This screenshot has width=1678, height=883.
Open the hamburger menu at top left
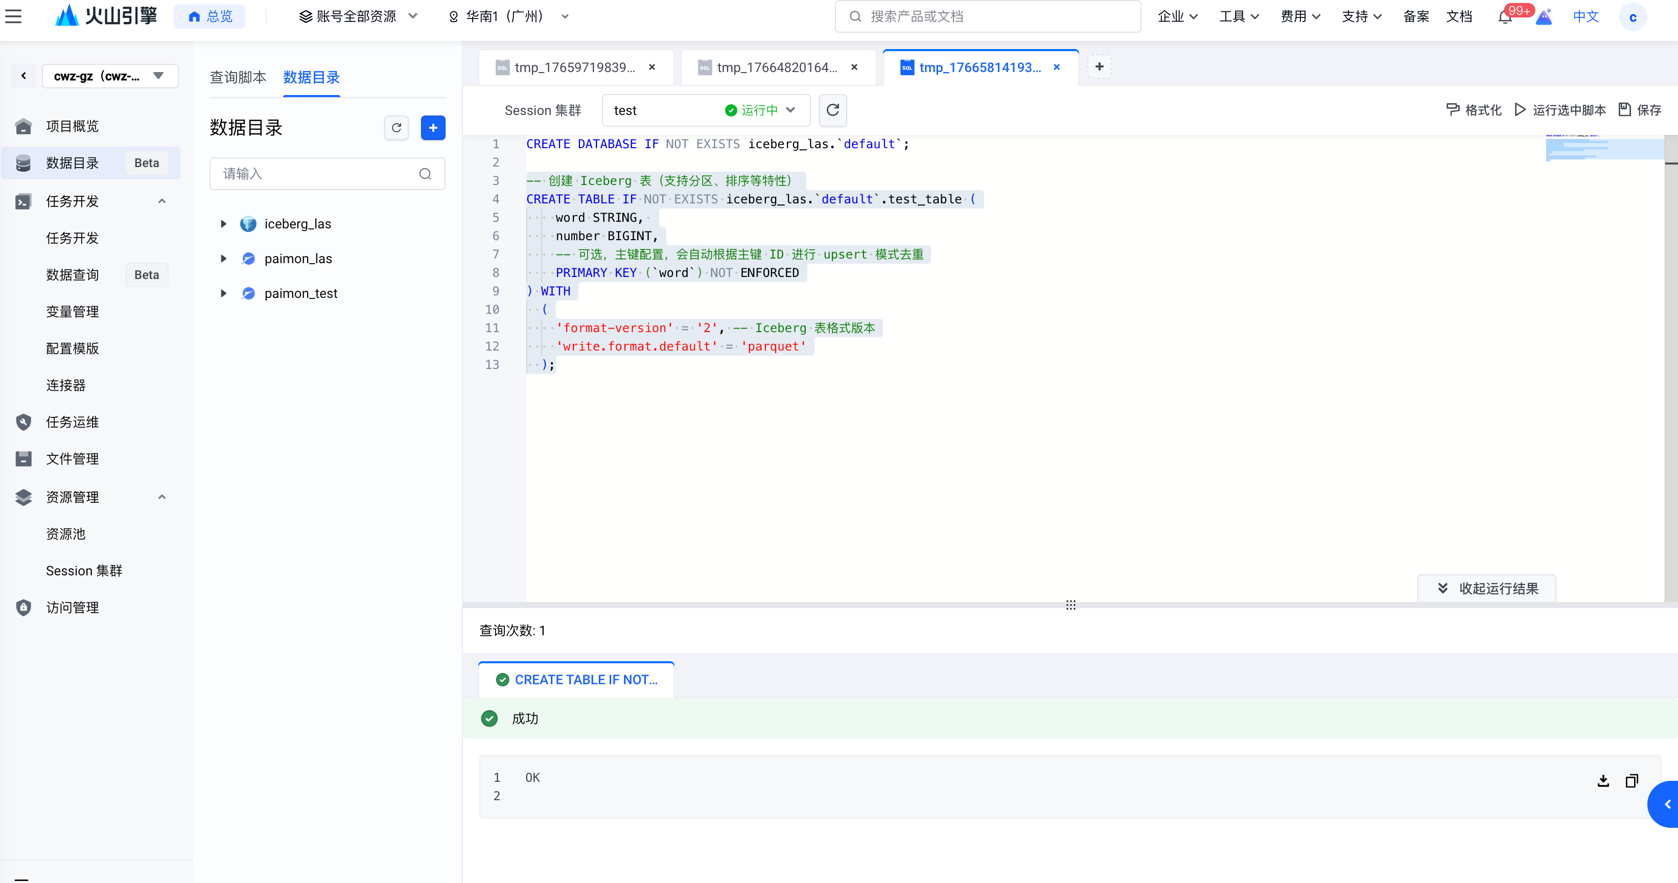tap(14, 16)
